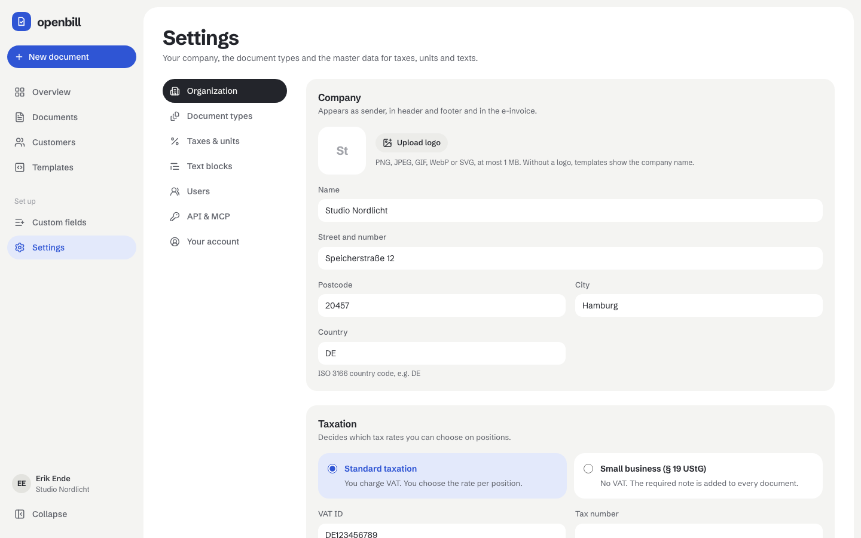Click the Your account profile icon
The height and width of the screenshot is (538, 861).
pyautogui.click(x=175, y=242)
